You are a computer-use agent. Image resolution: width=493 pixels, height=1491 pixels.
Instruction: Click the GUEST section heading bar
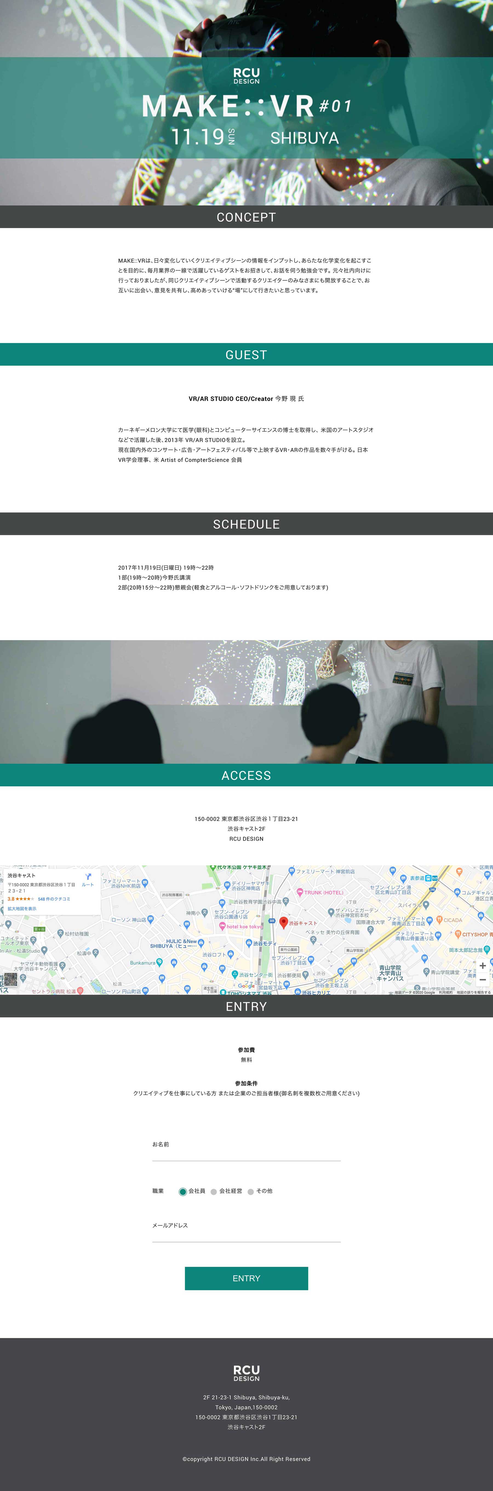pos(246,354)
